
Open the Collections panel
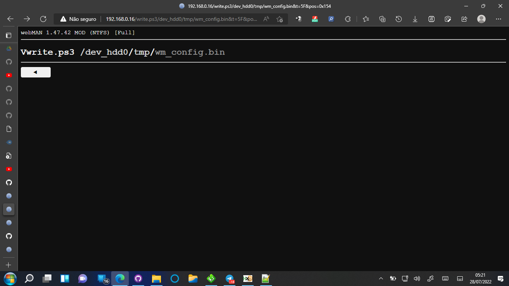[x=382, y=19]
